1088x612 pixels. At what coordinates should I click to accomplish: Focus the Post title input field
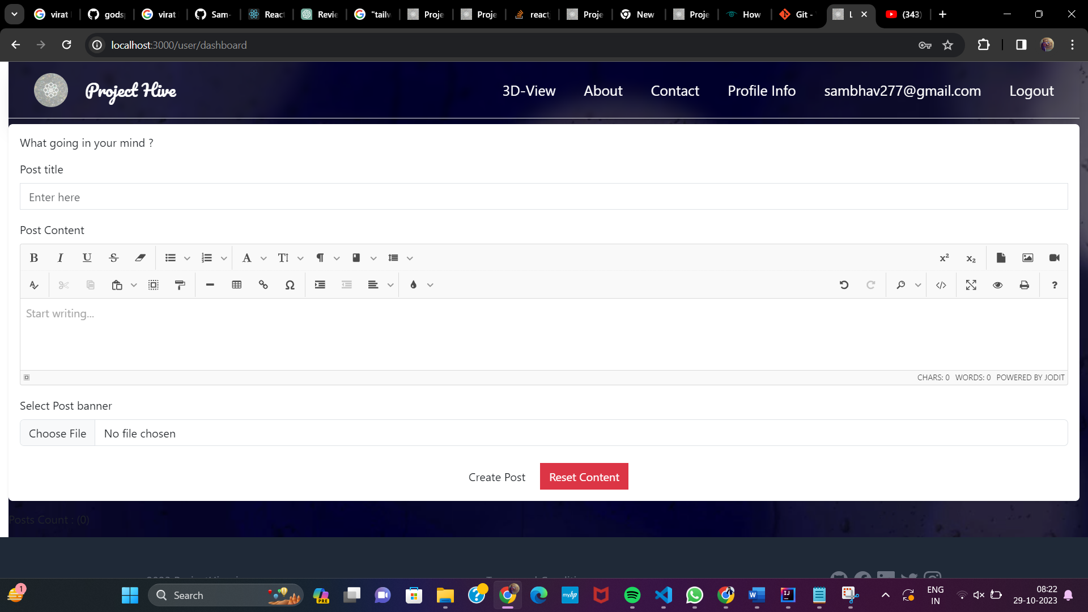[x=543, y=197]
